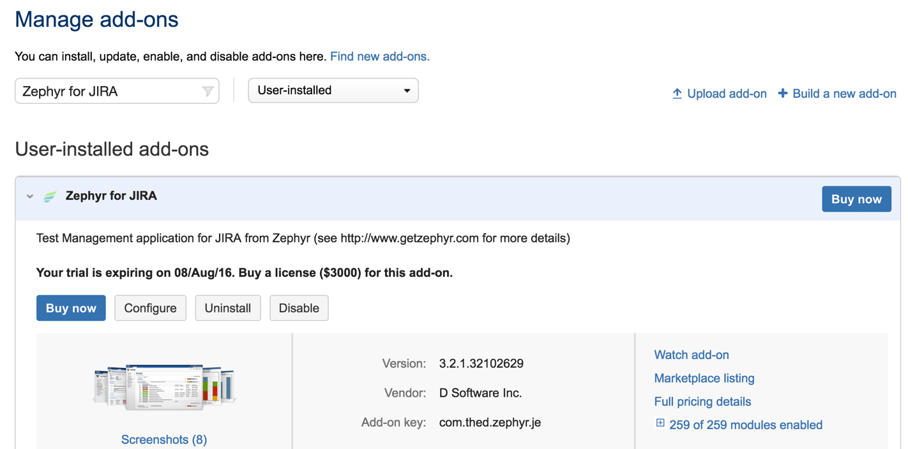
Task: Click Buy now button in add-on header
Action: (x=856, y=199)
